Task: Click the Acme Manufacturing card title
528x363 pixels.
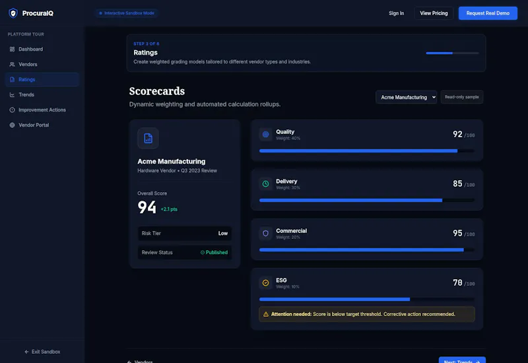Action: (172, 161)
